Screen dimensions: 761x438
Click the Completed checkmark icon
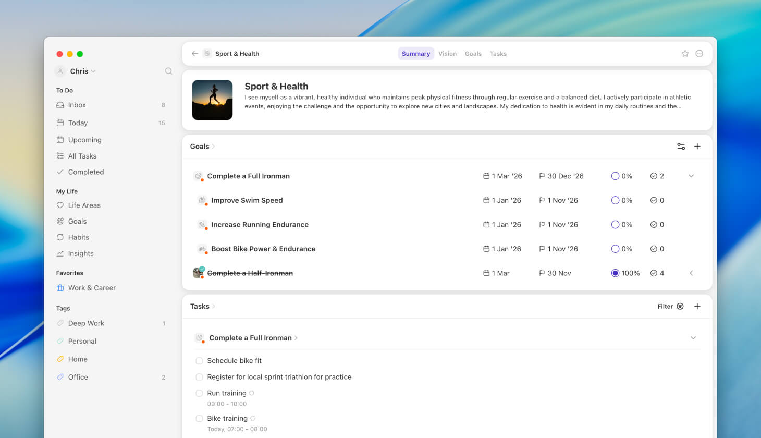(60, 172)
